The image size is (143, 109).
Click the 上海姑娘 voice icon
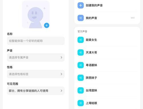tap(81, 103)
